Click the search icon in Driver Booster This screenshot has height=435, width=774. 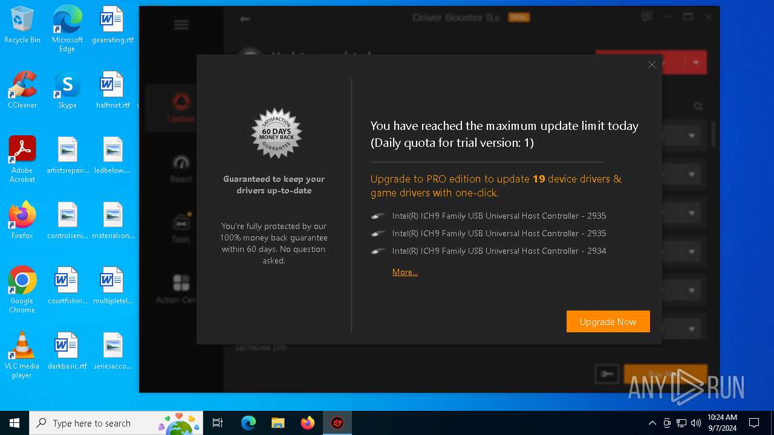698,106
